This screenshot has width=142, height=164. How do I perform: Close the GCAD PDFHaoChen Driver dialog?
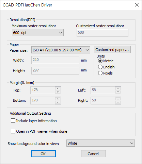137,5
